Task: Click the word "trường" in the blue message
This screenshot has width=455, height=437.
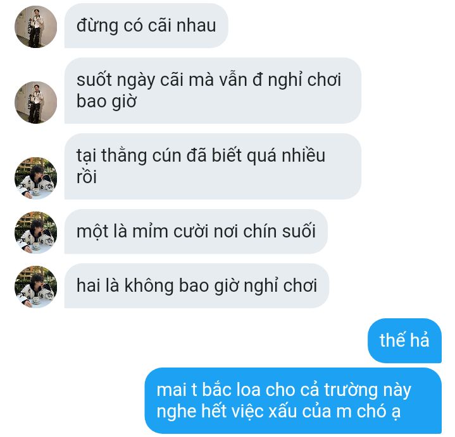Action: 351,390
